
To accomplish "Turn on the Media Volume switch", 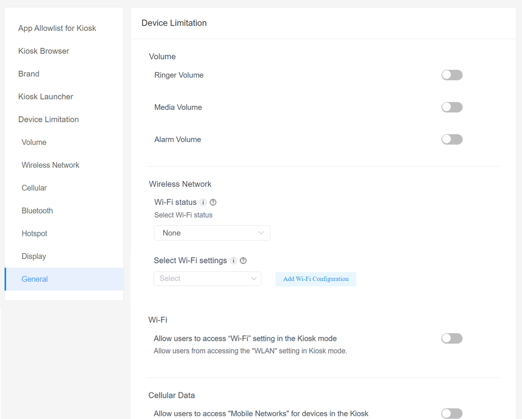I will pyautogui.click(x=452, y=107).
